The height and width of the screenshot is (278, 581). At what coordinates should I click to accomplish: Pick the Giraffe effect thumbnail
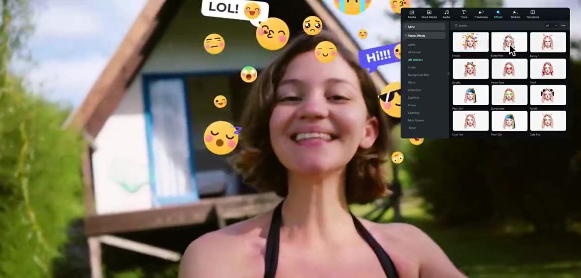[x=471, y=69]
